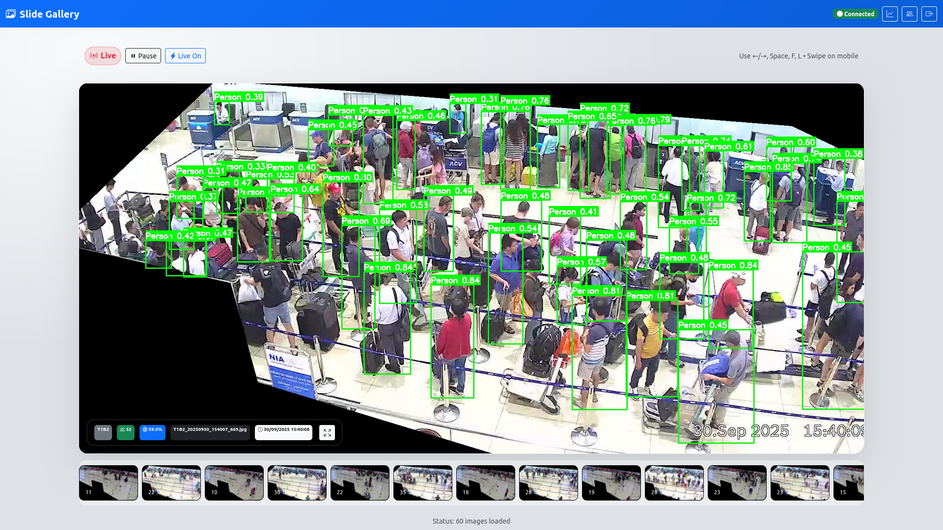Click the blue 59.3% badge
The image size is (943, 530).
click(152, 432)
